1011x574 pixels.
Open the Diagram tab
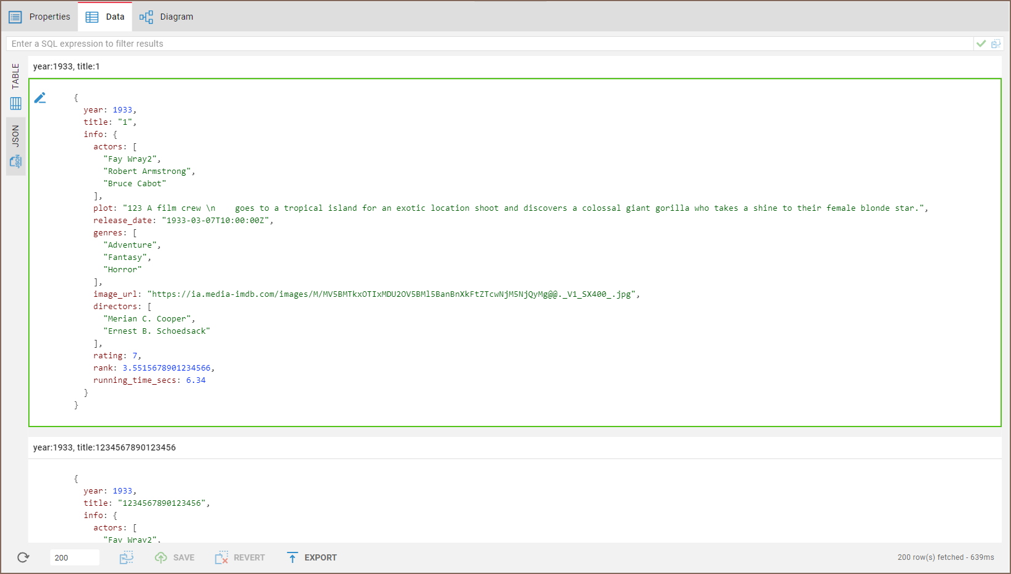tap(166, 17)
